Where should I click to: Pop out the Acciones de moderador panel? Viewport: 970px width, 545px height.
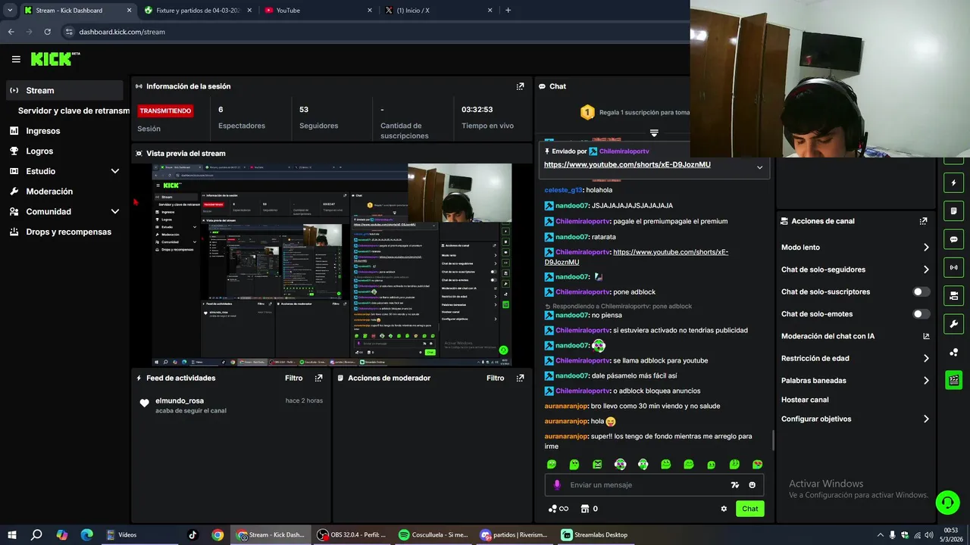coord(520,378)
